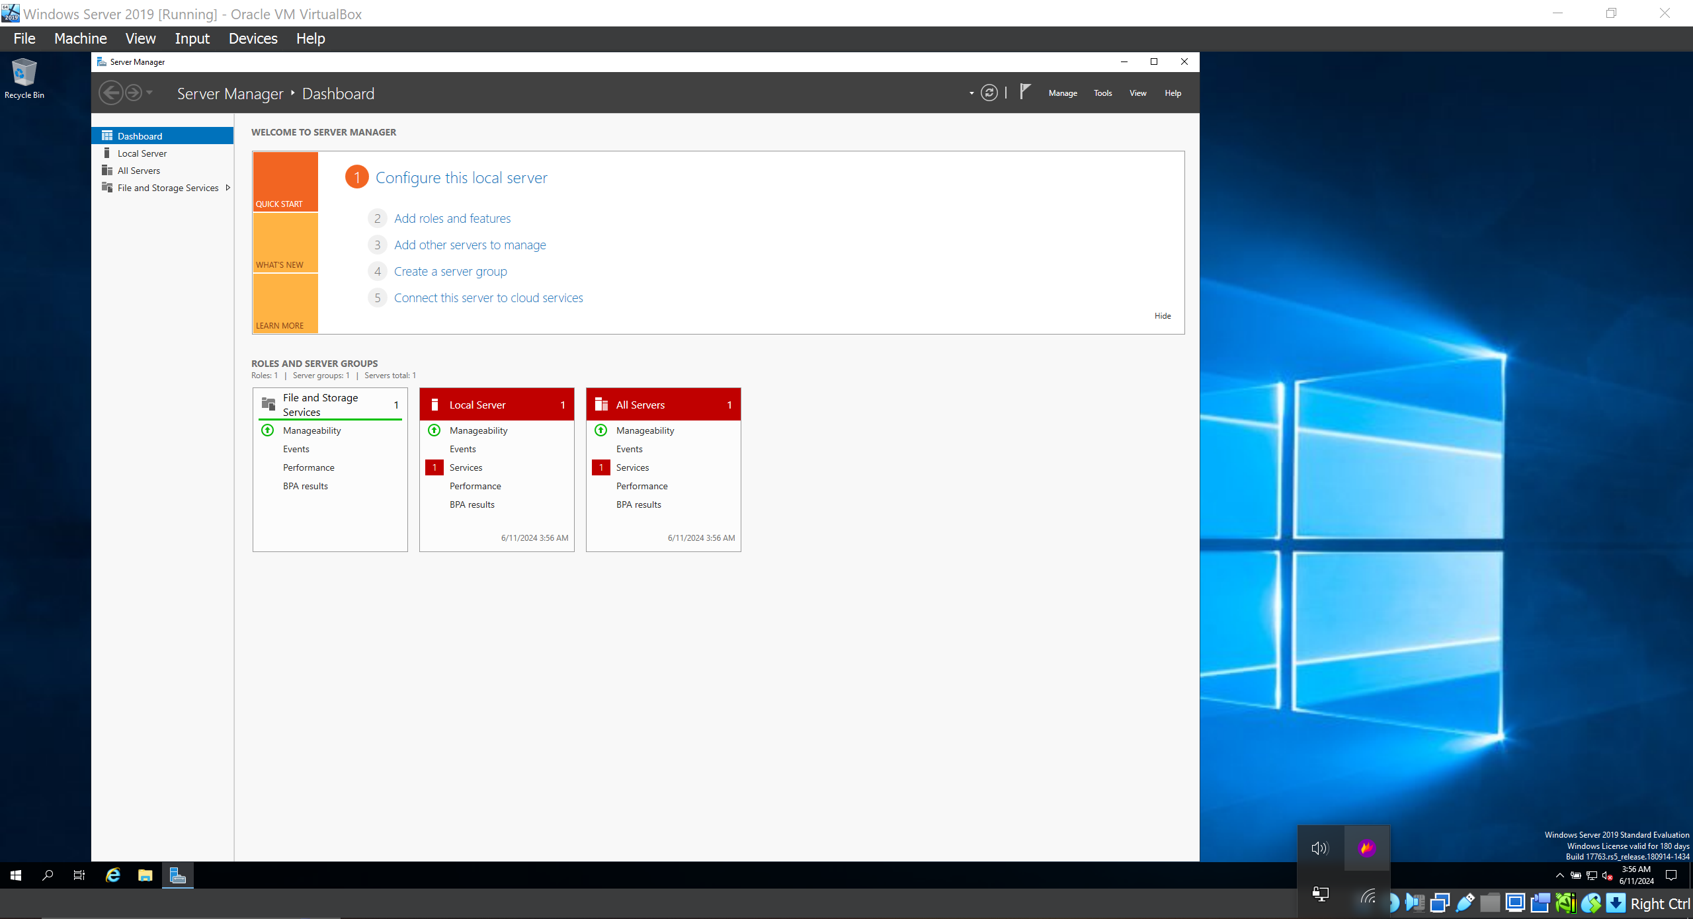Refresh the Server Manager dashboard
This screenshot has height=919, width=1693.
pos(989,93)
